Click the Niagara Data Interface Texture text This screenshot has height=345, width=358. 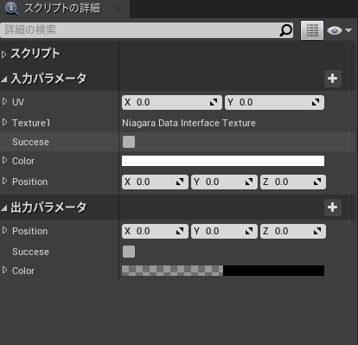[x=189, y=123]
